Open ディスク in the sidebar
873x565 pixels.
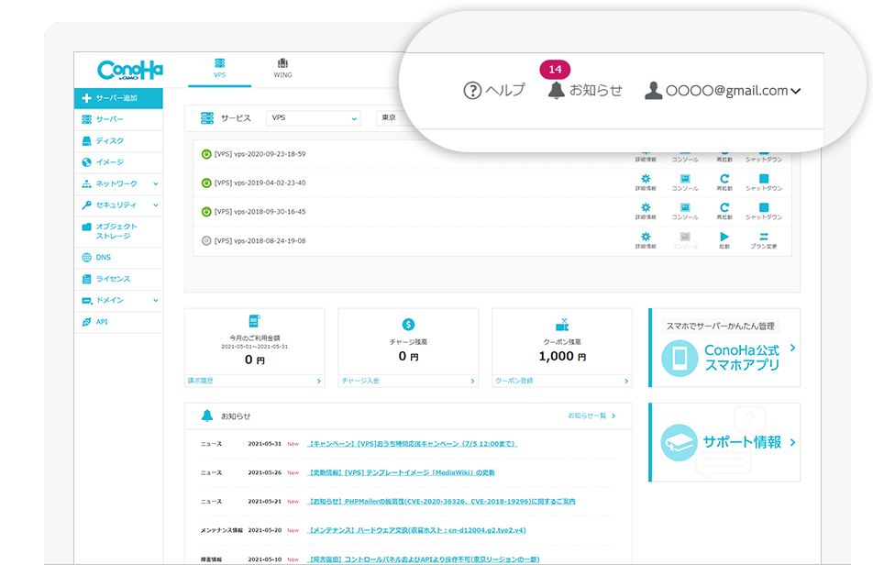109,141
